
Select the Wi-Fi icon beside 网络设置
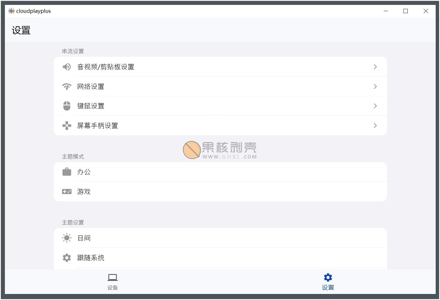pos(66,86)
